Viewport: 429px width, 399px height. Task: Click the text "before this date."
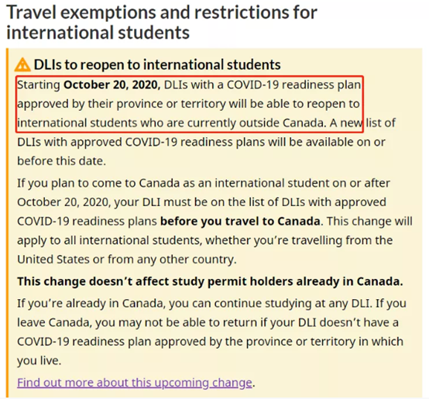pyautogui.click(x=61, y=161)
